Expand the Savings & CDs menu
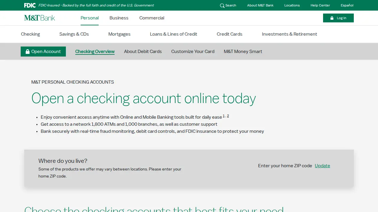 point(74,34)
